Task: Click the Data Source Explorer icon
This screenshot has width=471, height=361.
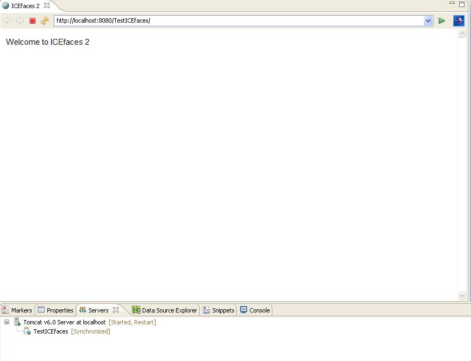Action: click(136, 310)
